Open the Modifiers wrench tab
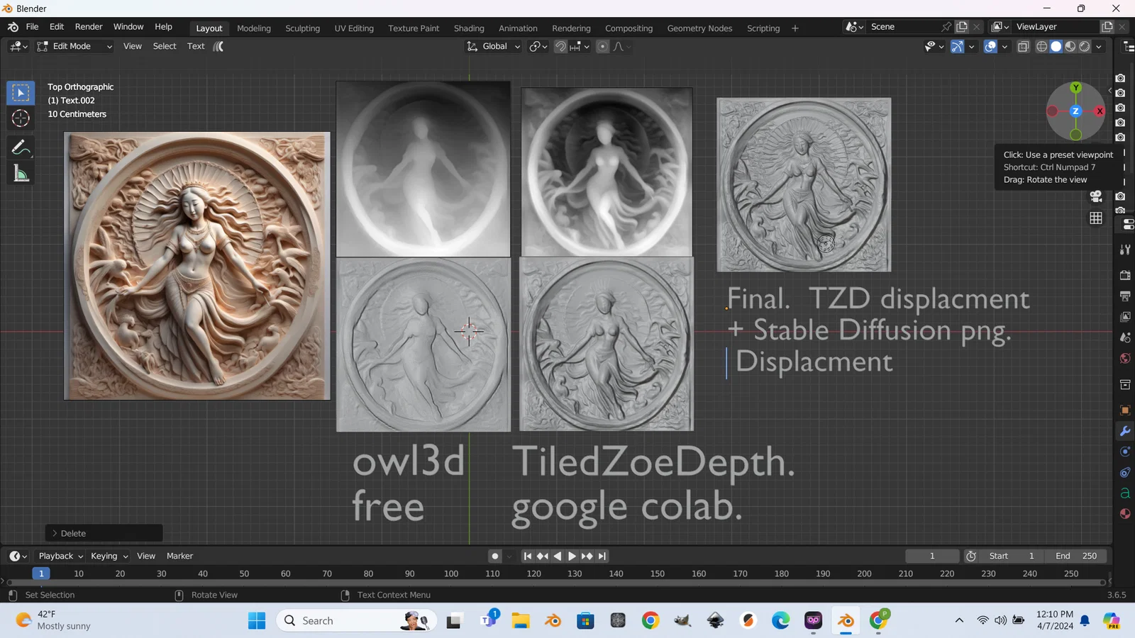This screenshot has width=1135, height=638. pos(1125,431)
